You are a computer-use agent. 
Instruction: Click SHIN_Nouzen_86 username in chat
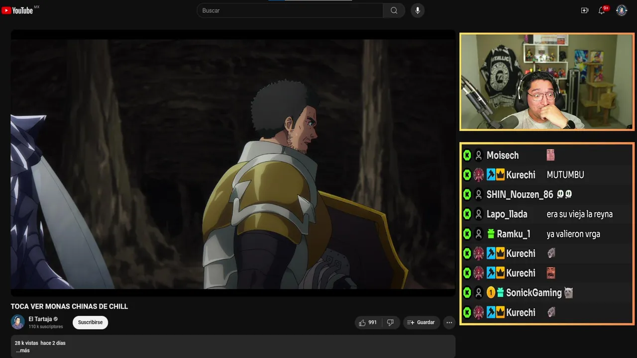tap(520, 194)
